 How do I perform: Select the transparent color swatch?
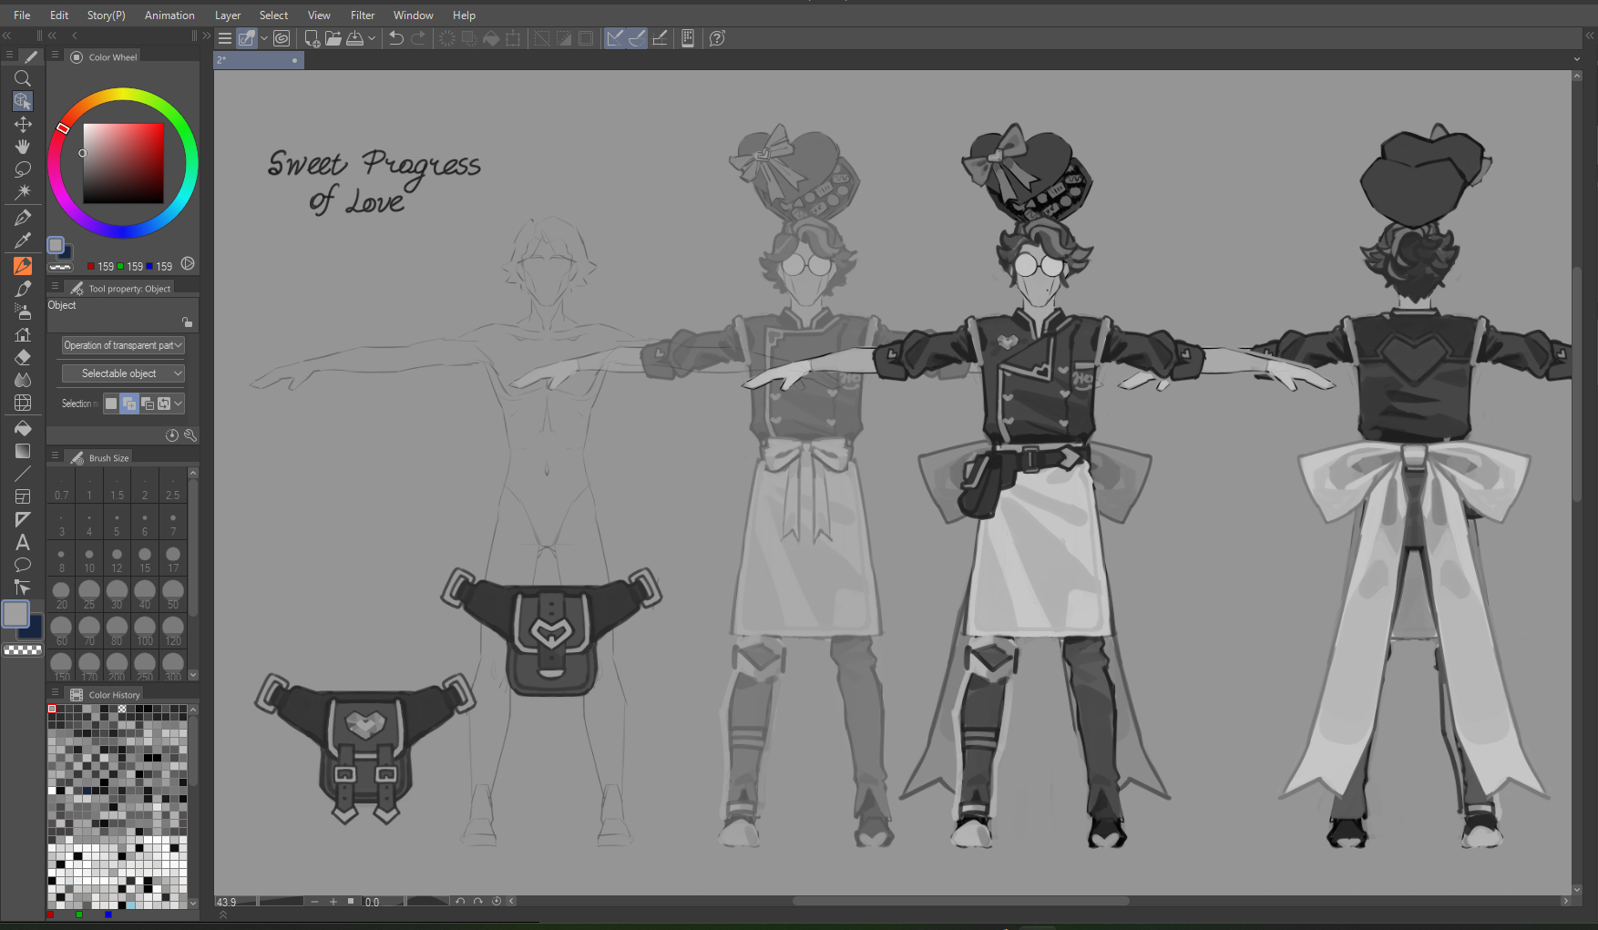tap(23, 650)
